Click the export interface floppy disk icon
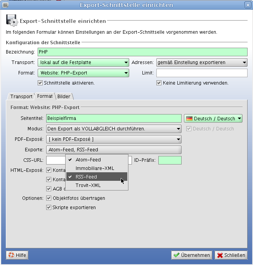253x265 pixels. (12, 21)
